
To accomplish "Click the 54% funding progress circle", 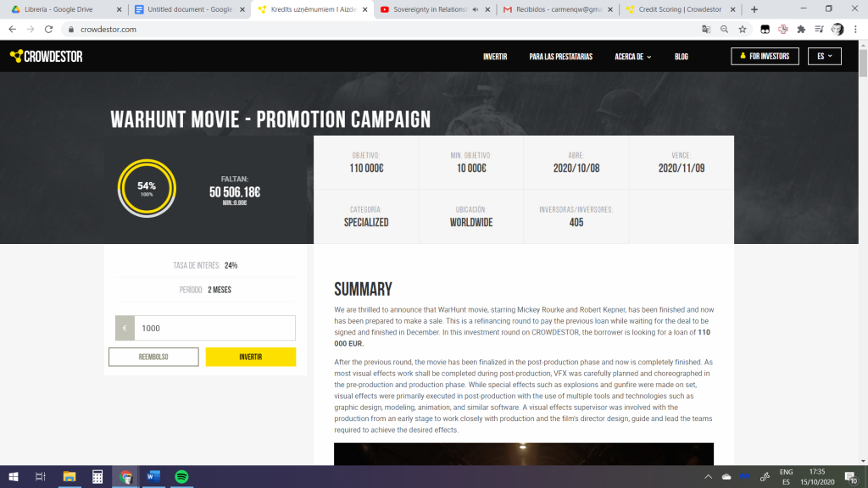I will [x=147, y=188].
